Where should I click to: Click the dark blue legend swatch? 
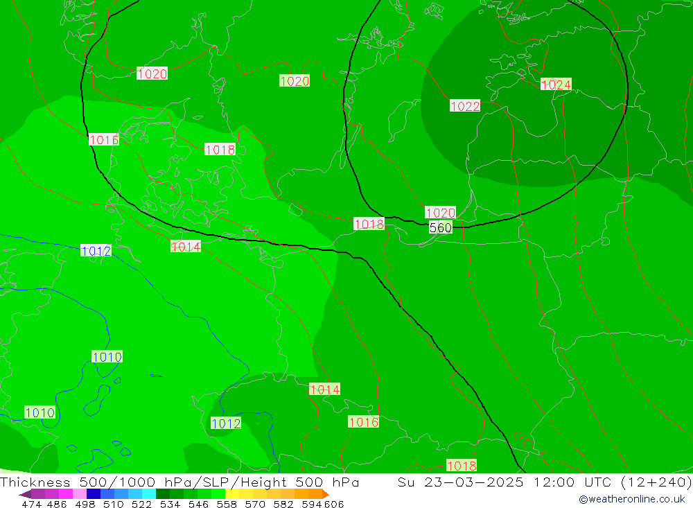tap(94, 494)
